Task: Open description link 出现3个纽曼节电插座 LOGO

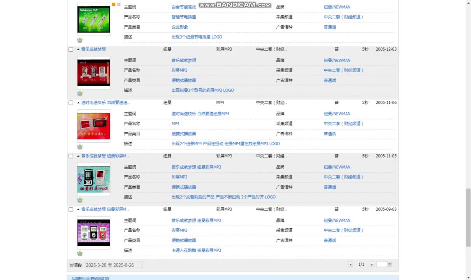Action: pyautogui.click(x=197, y=37)
